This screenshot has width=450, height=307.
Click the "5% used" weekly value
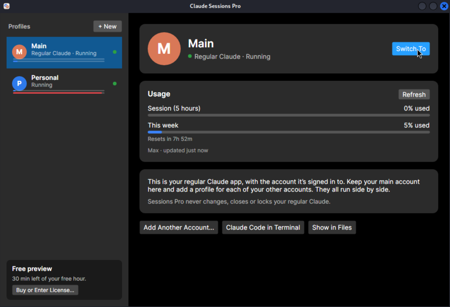tap(416, 125)
